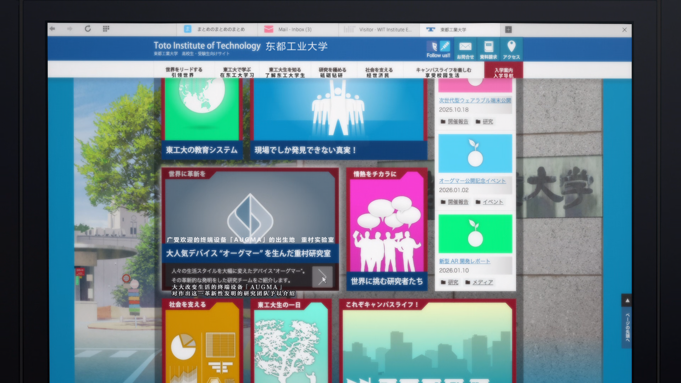Click the grid apps icon beside refresh

[105, 29]
